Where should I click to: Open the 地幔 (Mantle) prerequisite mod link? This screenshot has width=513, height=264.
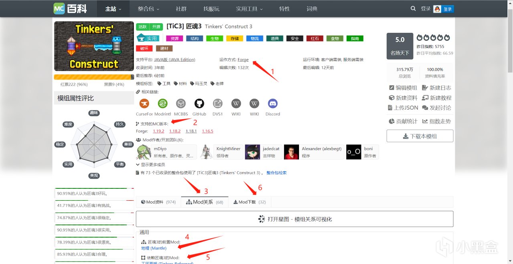point(154,248)
